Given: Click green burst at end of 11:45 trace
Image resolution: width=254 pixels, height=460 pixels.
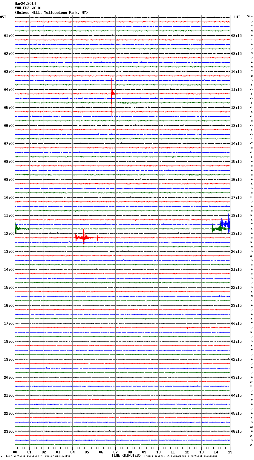Looking at the screenshot, I should click(221, 229).
